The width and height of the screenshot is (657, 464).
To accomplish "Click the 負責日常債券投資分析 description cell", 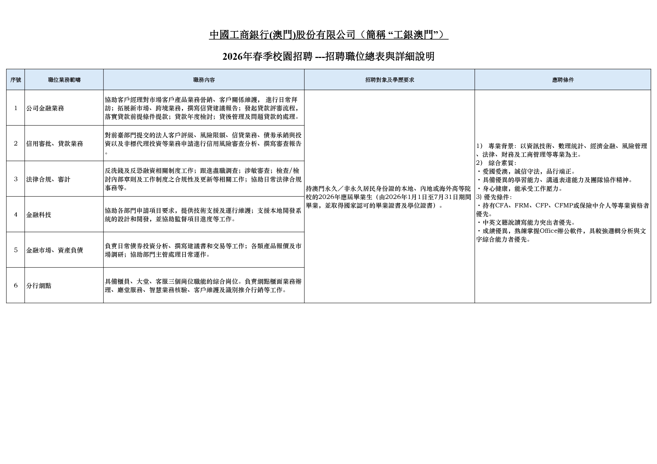I will pyautogui.click(x=203, y=250).
